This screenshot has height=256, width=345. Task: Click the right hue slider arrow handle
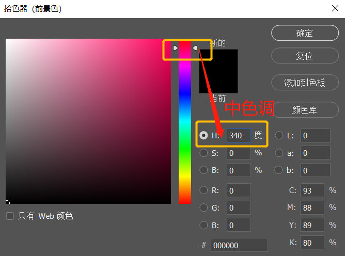[x=195, y=48]
